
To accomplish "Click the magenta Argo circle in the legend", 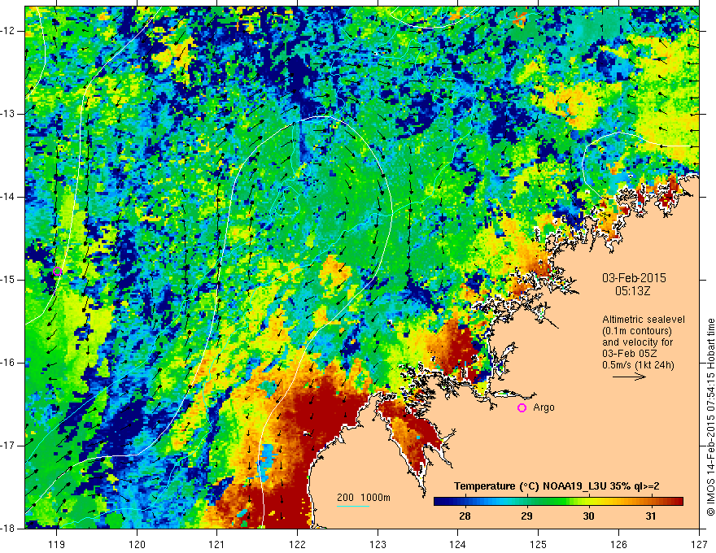I will click(x=522, y=407).
